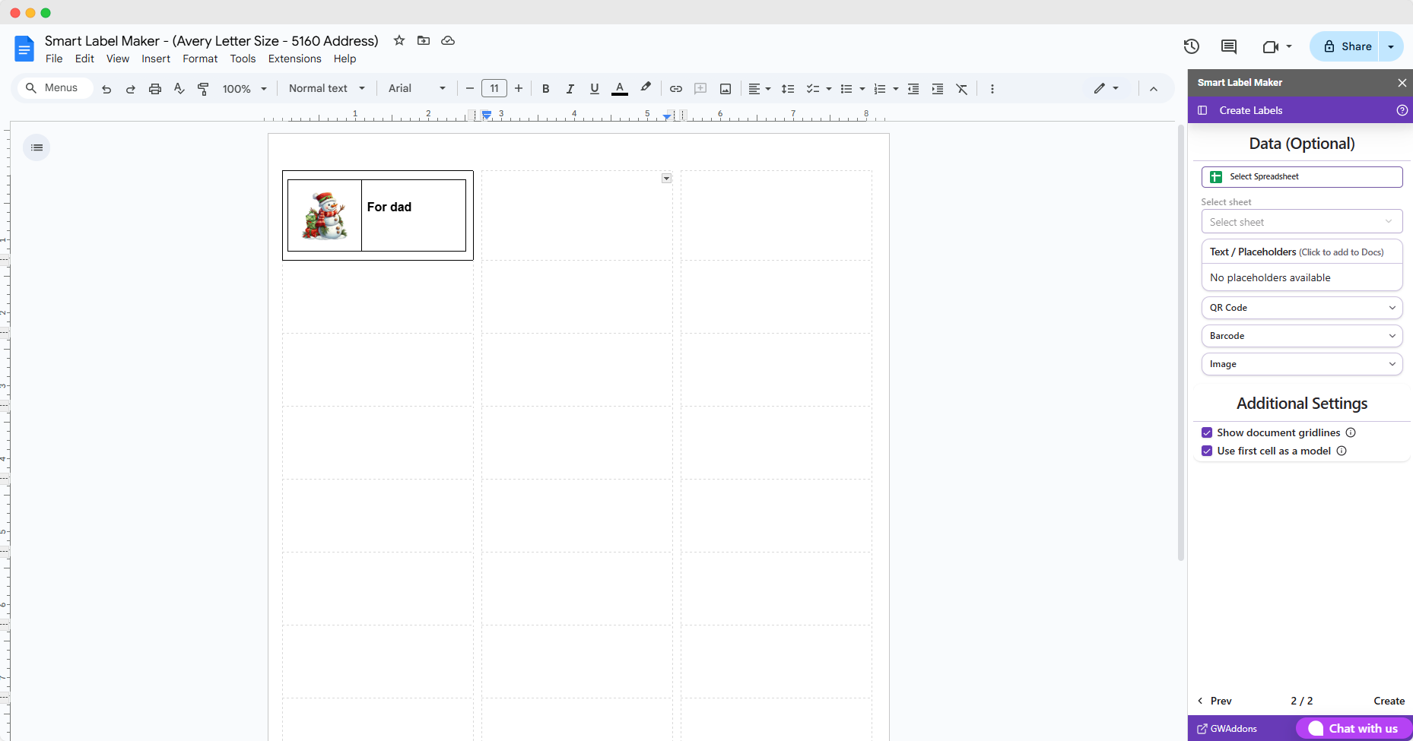The width and height of the screenshot is (1413, 741).
Task: Open more toolbar options (three dots)
Action: click(992, 89)
